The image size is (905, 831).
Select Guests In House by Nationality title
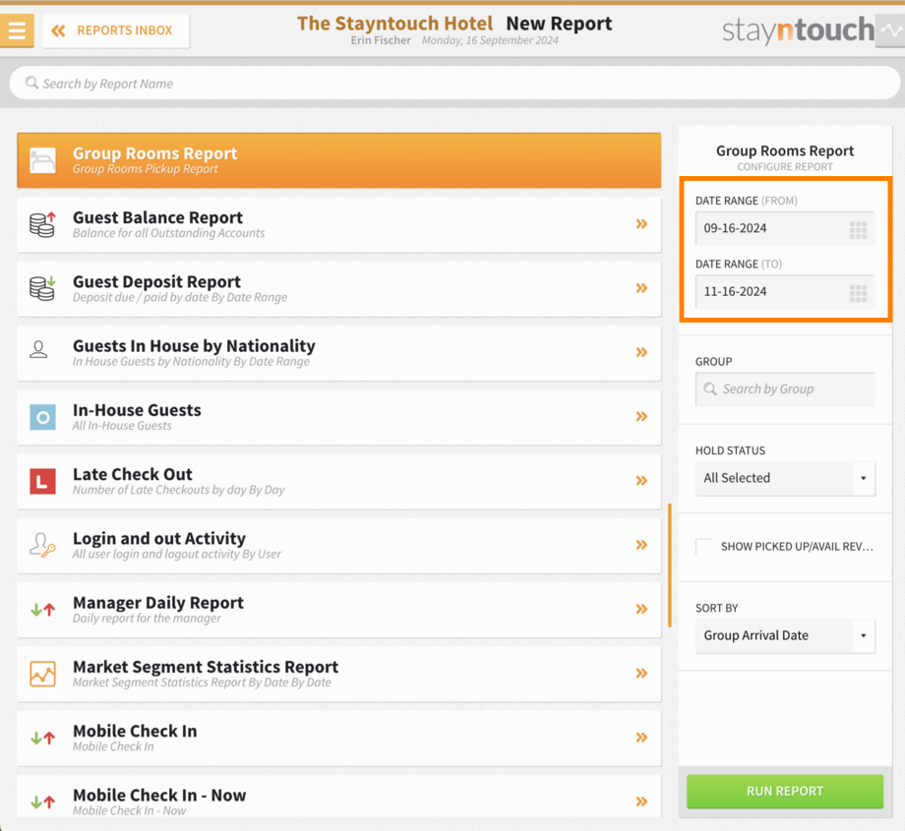(194, 345)
